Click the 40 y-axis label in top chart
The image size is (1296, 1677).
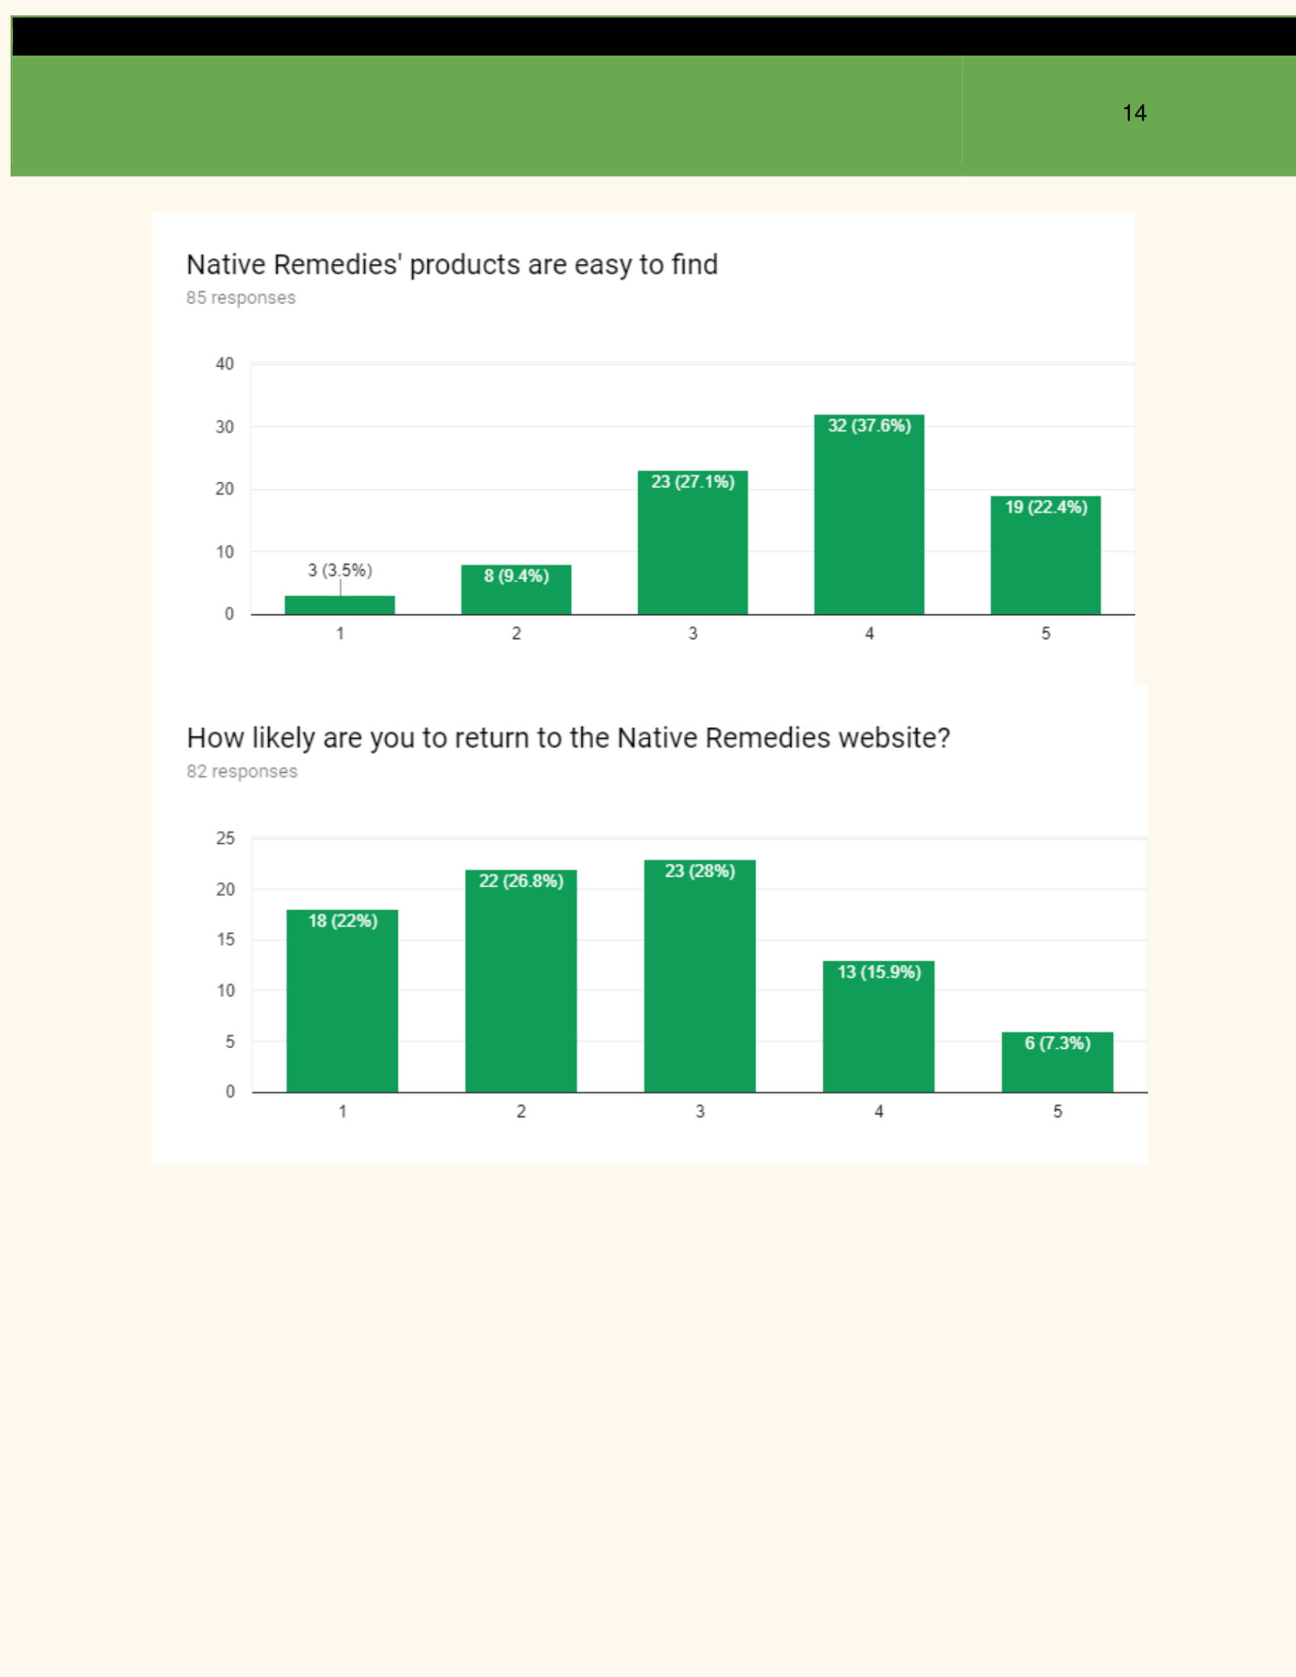tap(224, 364)
